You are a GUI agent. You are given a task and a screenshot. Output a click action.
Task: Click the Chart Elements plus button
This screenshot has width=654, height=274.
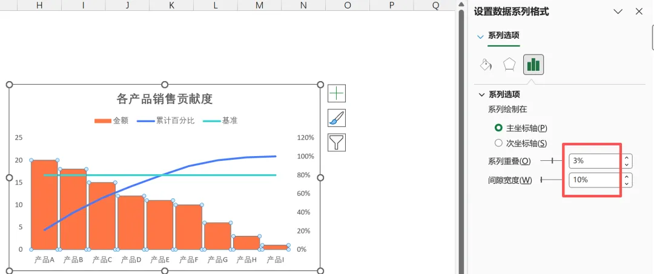click(x=337, y=93)
